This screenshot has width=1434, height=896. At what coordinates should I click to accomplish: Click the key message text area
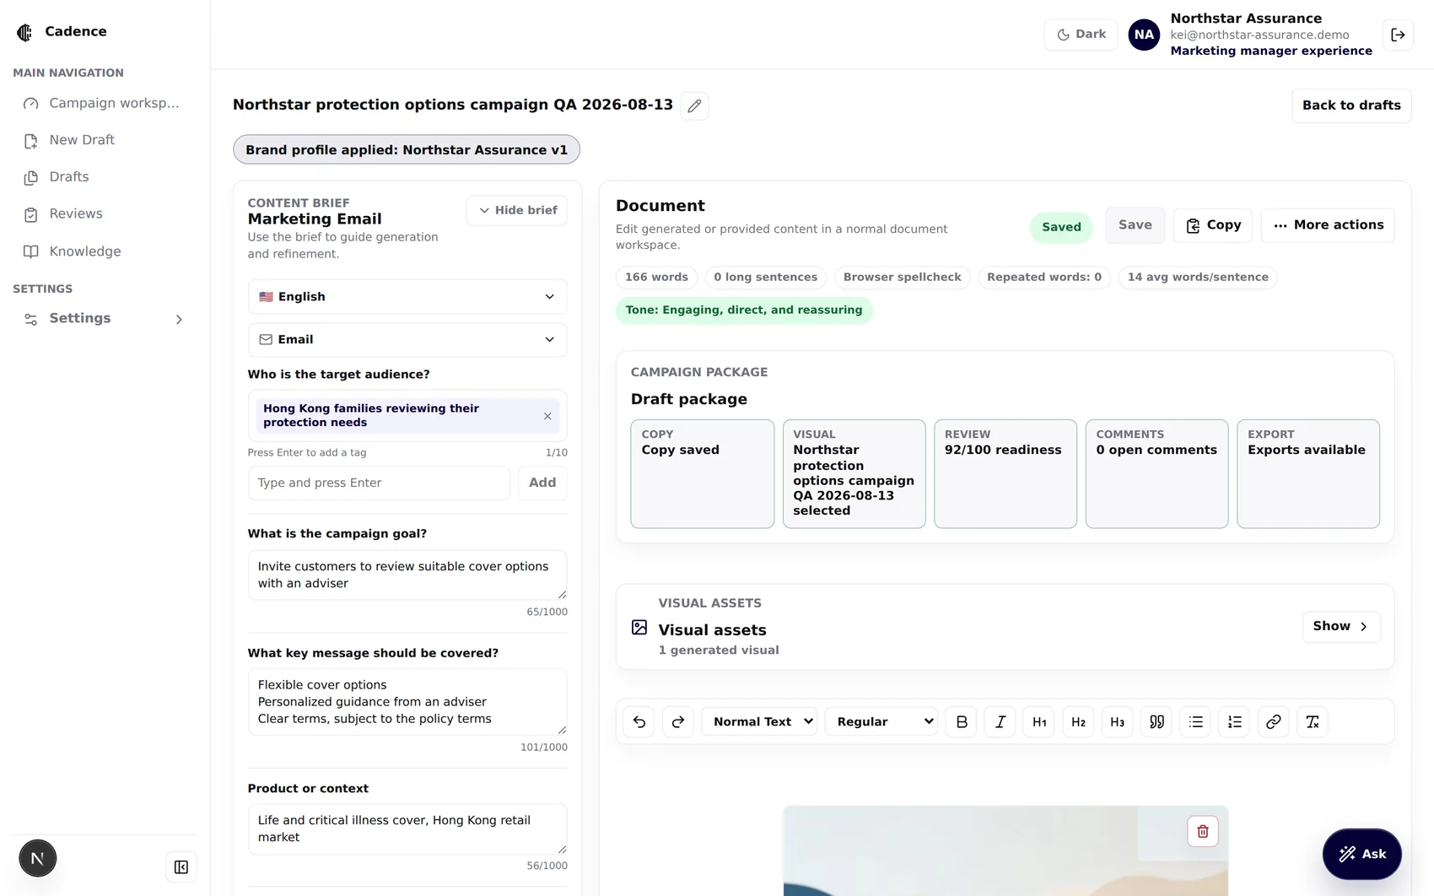(407, 702)
